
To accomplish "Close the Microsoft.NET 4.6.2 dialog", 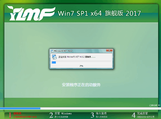I will (109, 51).
